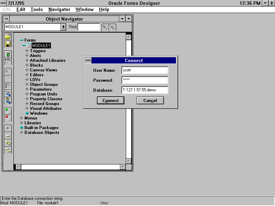Click the User Name input field

[145, 70]
